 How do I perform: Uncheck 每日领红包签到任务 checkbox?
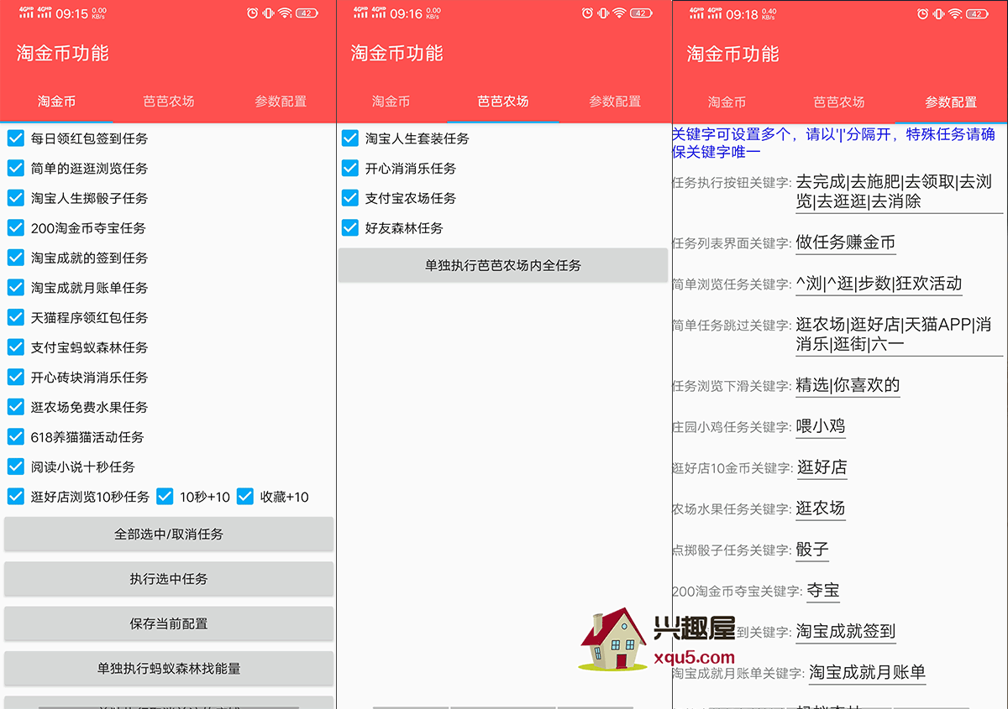pyautogui.click(x=16, y=138)
